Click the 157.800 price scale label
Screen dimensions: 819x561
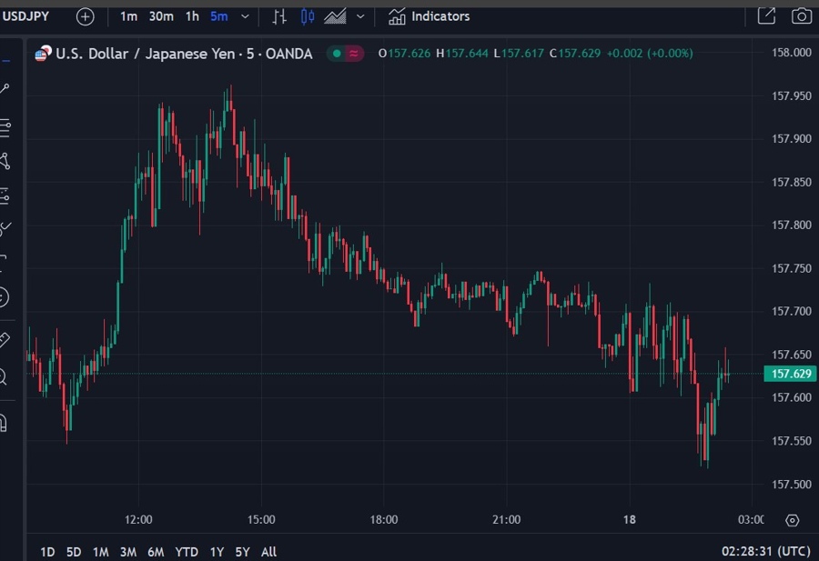click(x=792, y=225)
